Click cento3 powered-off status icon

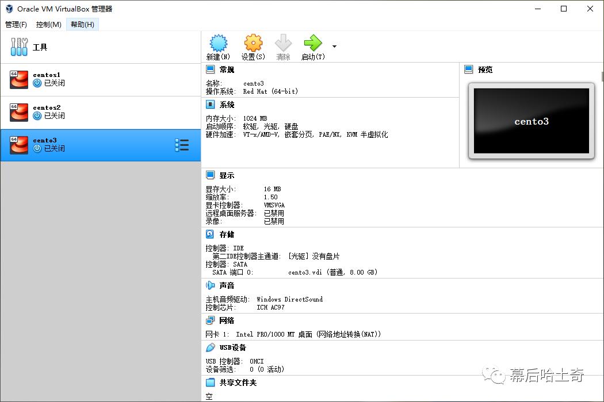37,149
